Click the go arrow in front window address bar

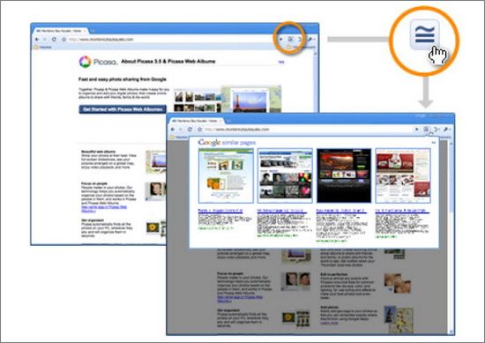[417, 129]
